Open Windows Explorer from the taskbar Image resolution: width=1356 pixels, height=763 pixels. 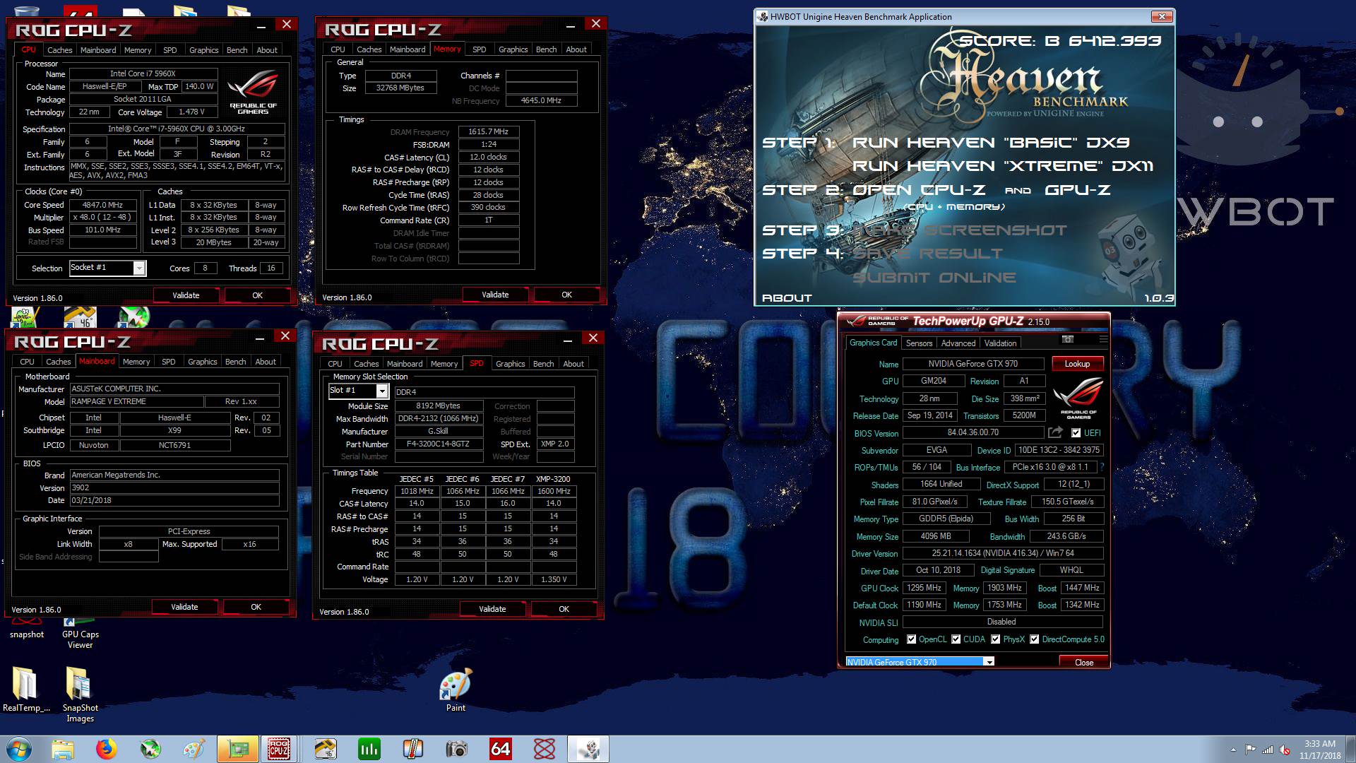click(63, 749)
